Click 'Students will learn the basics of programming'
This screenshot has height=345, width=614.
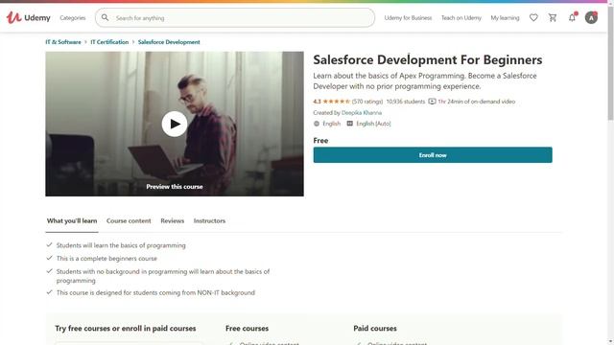[121, 245]
